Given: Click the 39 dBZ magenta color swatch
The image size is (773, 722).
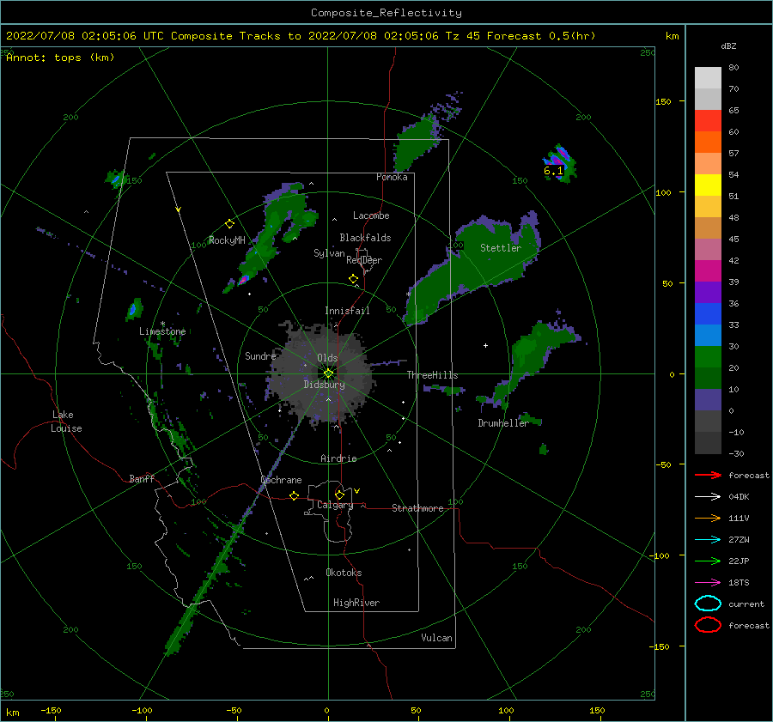Looking at the screenshot, I should point(708,270).
